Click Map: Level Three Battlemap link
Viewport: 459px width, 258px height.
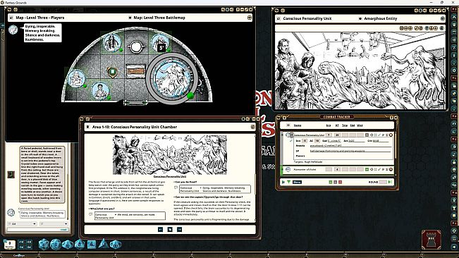point(159,18)
